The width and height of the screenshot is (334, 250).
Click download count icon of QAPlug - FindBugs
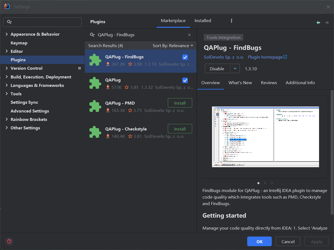(x=108, y=64)
